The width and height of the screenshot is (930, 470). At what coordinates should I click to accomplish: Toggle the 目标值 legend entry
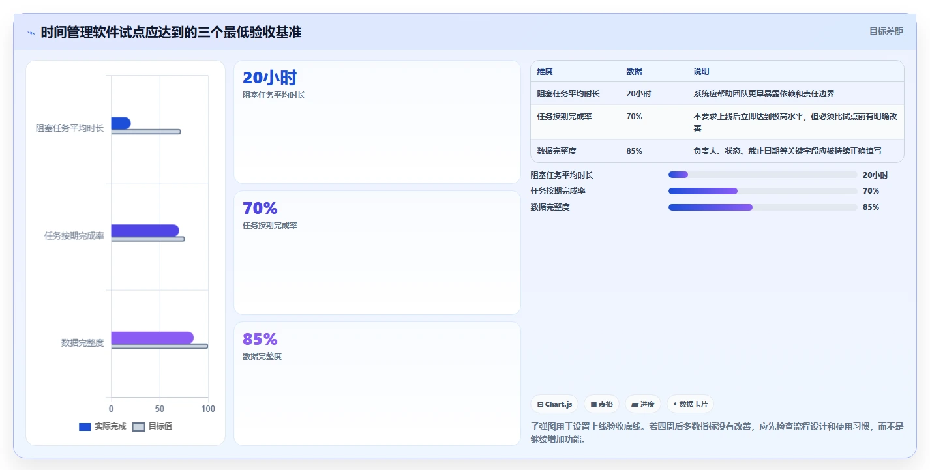(153, 426)
